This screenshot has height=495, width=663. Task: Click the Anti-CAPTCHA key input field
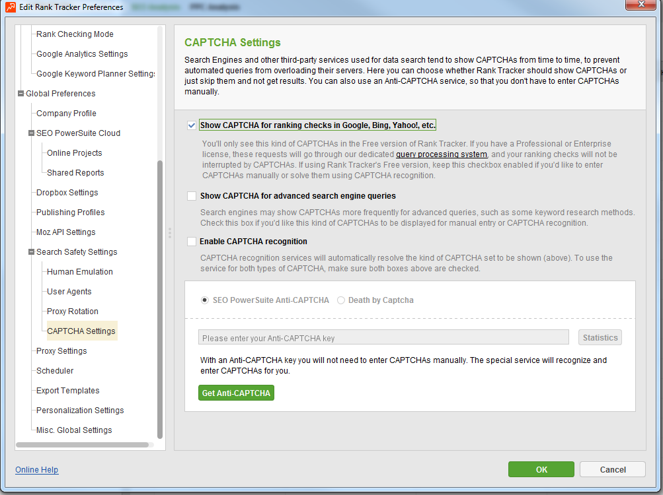click(x=383, y=337)
